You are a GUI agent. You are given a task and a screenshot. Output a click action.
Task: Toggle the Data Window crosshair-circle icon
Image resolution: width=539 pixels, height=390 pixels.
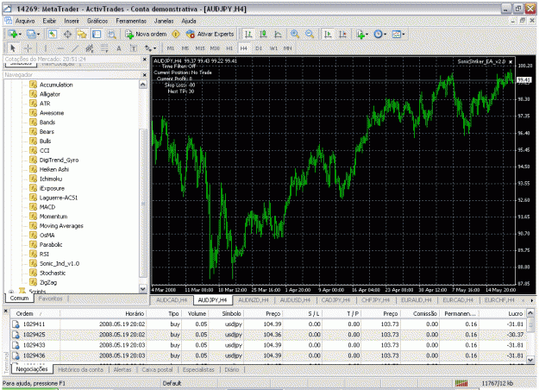tap(67, 34)
